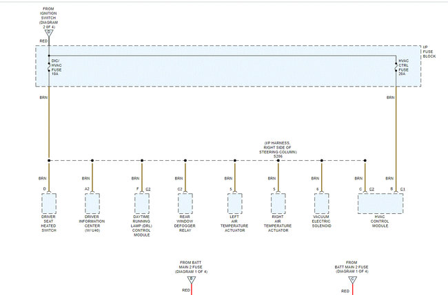448x295 pixels.
Task: Select the Driver Seat Heated Switch component box
Action: click(x=49, y=204)
